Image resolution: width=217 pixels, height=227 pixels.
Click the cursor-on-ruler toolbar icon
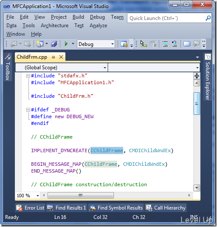pyautogui.click(x=143, y=44)
